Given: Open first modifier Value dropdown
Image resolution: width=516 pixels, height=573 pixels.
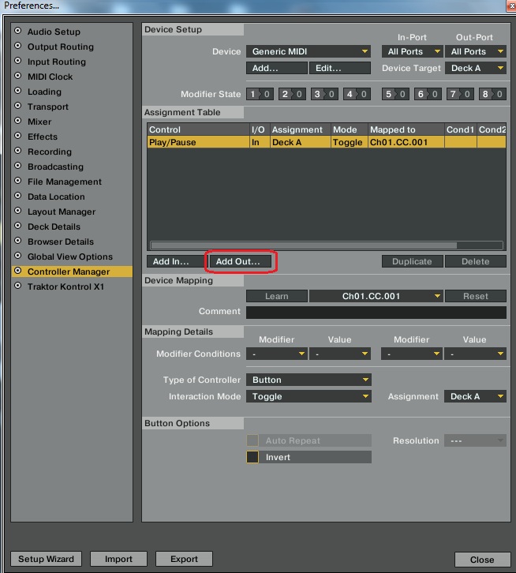Looking at the screenshot, I should click(x=340, y=354).
